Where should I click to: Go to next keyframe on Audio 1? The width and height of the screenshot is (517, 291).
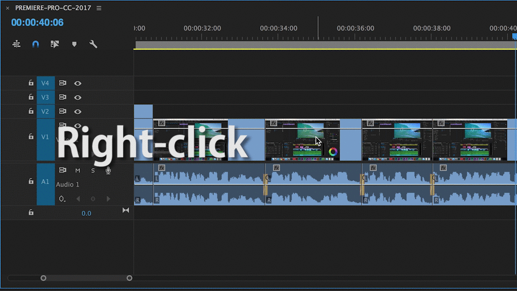tap(108, 198)
